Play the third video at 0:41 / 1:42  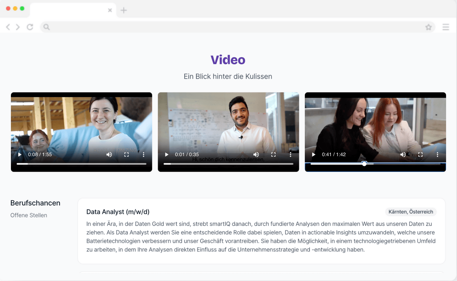coord(314,154)
